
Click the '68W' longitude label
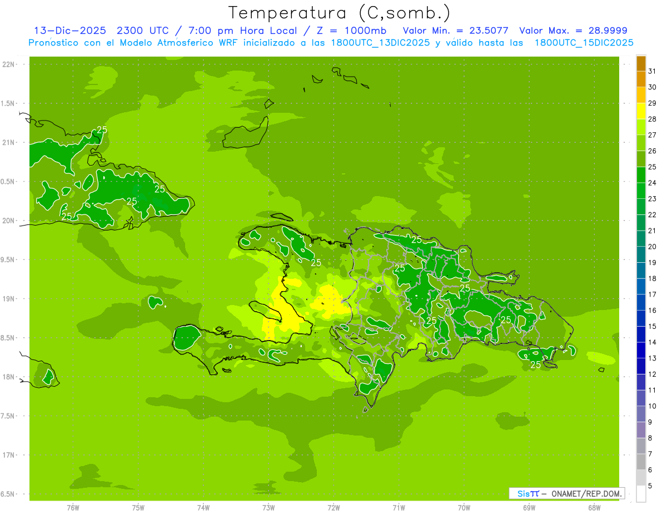point(594,507)
